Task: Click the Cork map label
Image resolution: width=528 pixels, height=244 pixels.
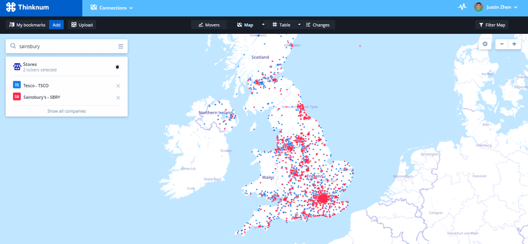Action: (x=190, y=188)
